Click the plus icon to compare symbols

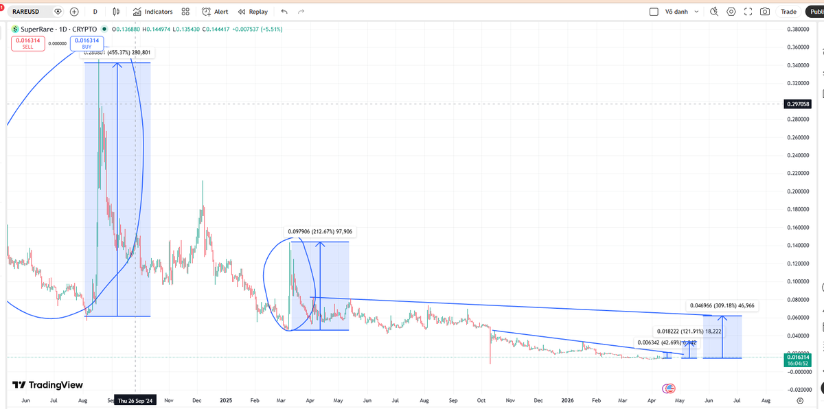(73, 12)
